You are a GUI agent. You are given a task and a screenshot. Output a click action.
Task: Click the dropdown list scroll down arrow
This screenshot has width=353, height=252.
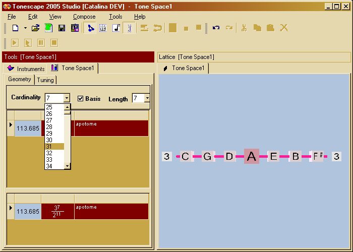click(x=67, y=166)
